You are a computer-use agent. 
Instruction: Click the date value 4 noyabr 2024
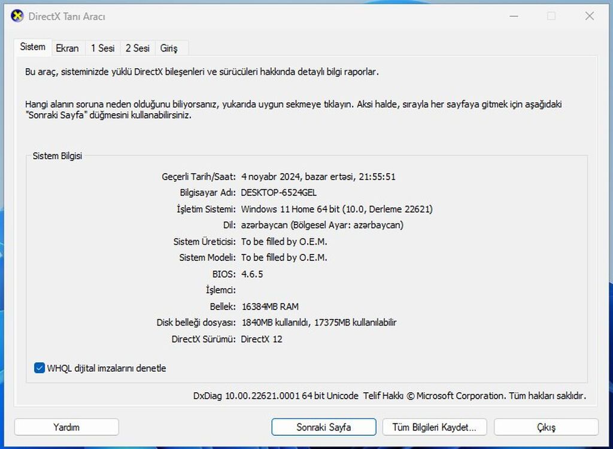(x=318, y=177)
